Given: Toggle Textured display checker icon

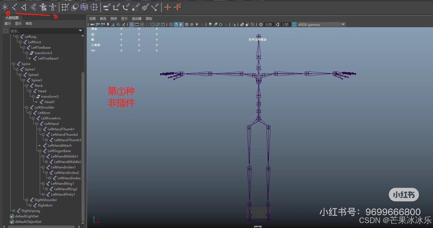Looking at the screenshot, I should pyautogui.click(x=192, y=24).
